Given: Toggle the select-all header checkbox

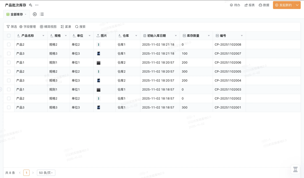Looking at the screenshot, I should tap(9, 36).
